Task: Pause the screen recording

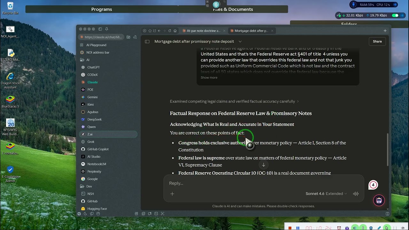Action: (x=298, y=228)
